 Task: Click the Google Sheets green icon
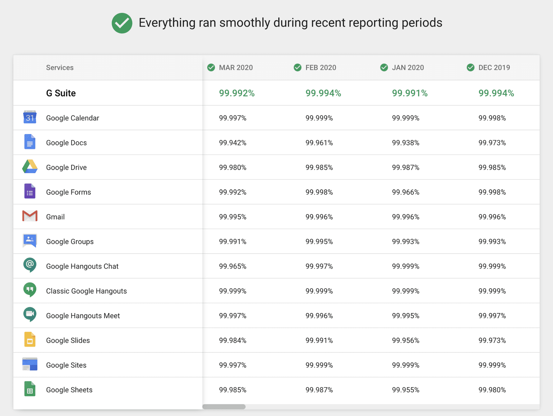[30, 389]
